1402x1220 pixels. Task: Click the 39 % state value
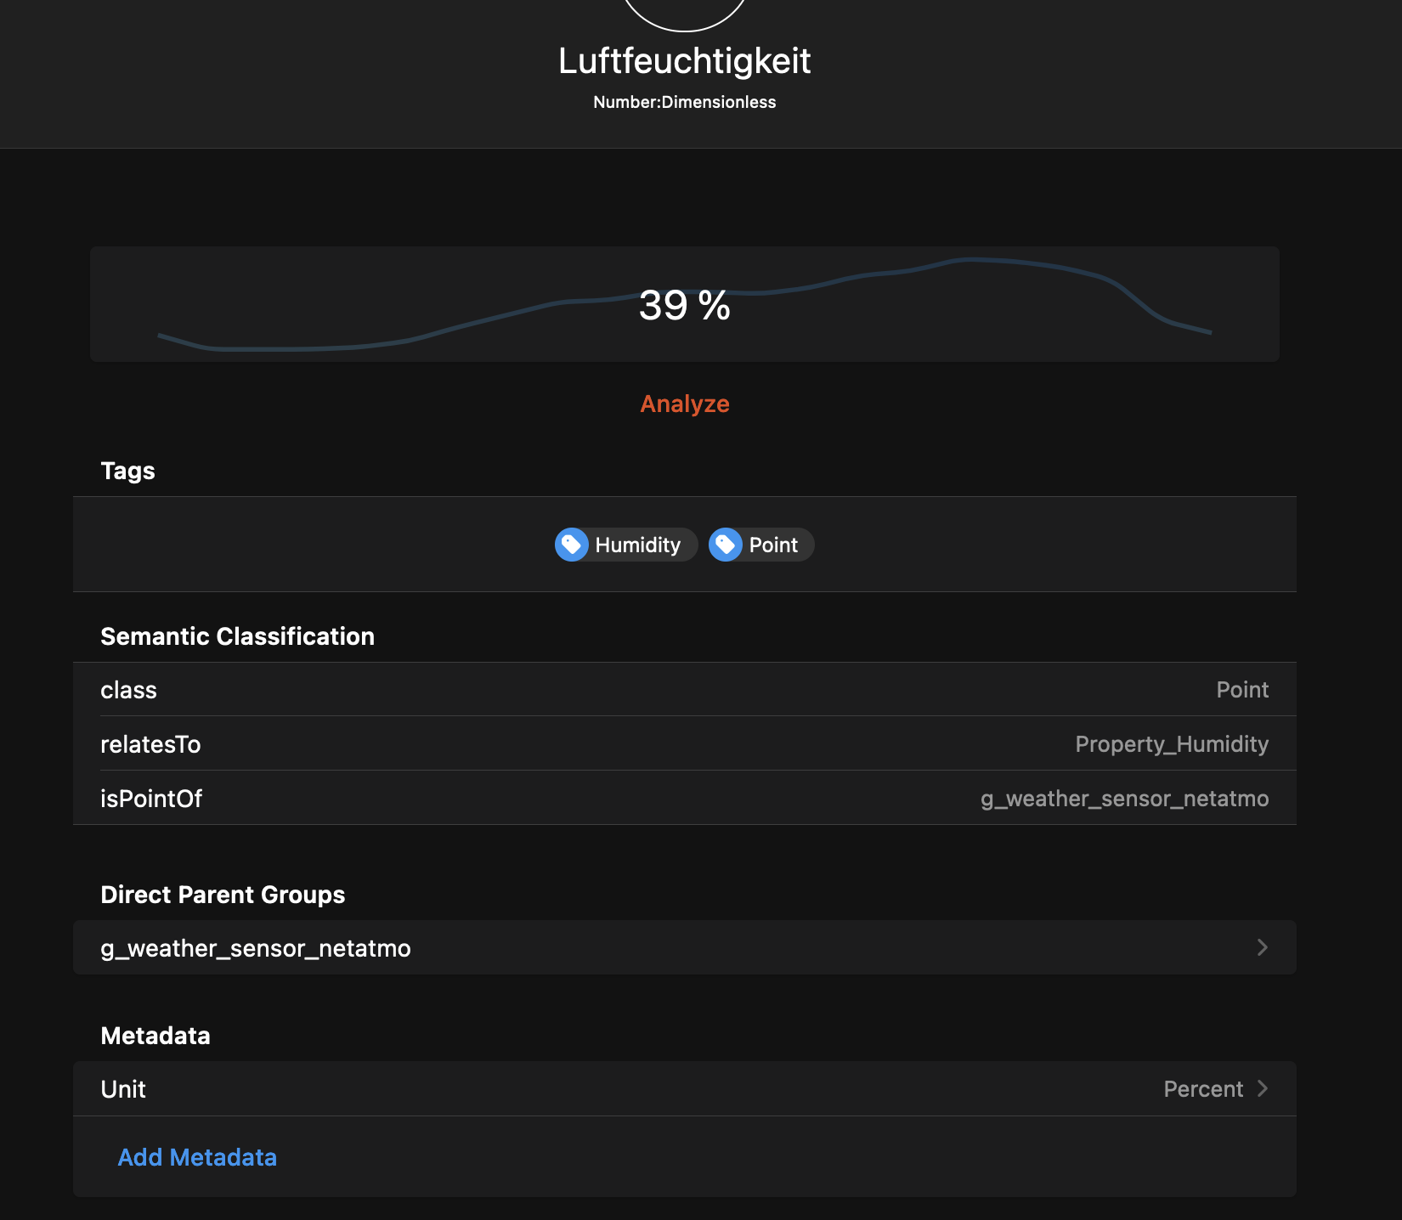point(685,306)
